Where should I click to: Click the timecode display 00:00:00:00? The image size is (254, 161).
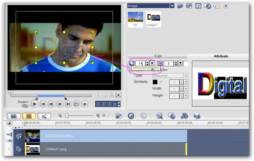pos(107,104)
